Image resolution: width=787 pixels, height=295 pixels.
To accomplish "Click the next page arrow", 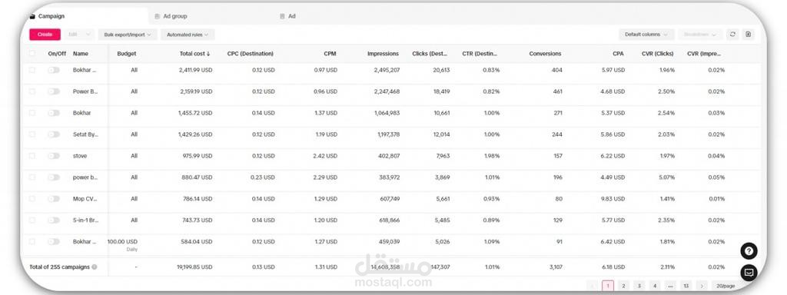I will (x=702, y=286).
